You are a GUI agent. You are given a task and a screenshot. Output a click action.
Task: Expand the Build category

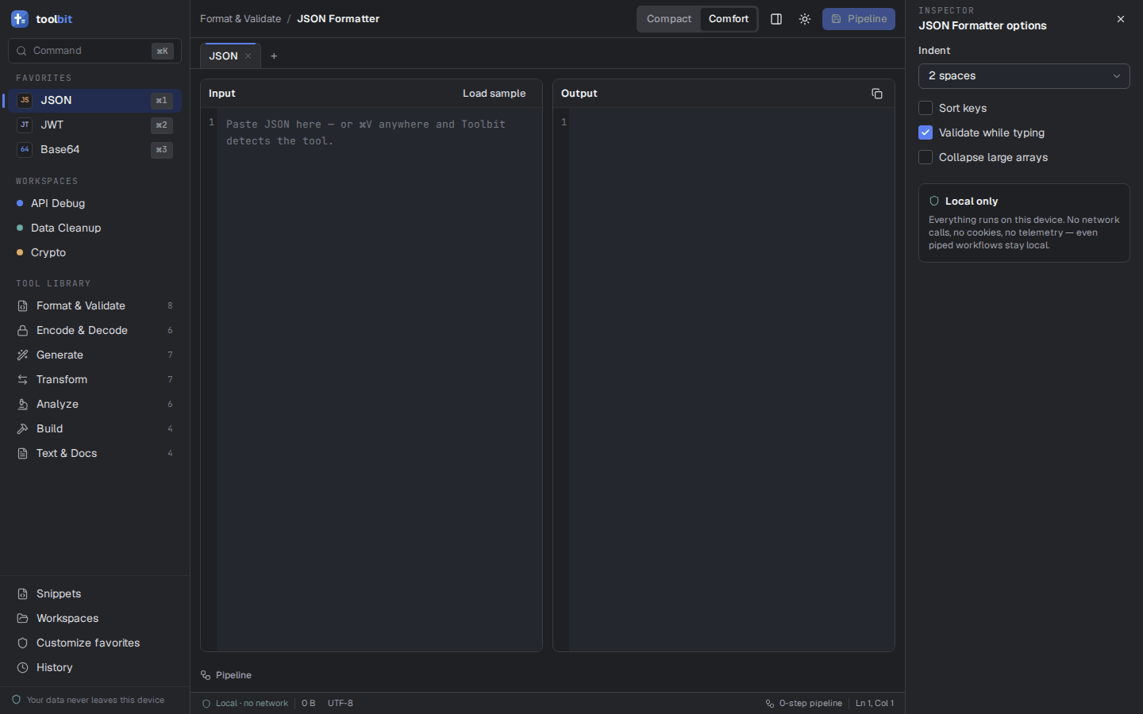pyautogui.click(x=95, y=428)
